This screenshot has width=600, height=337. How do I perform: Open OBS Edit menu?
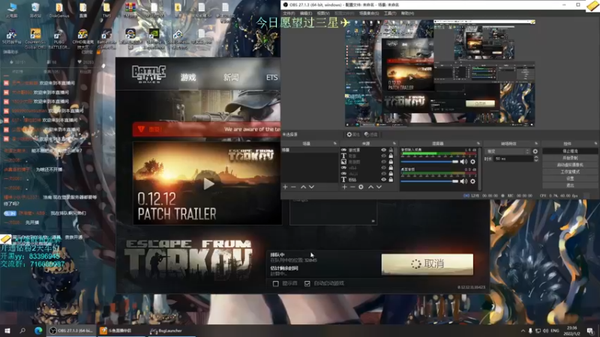coord(306,13)
